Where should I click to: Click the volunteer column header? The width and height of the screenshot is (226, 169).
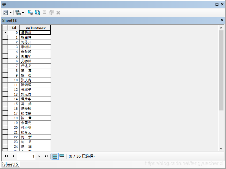tap(35, 28)
